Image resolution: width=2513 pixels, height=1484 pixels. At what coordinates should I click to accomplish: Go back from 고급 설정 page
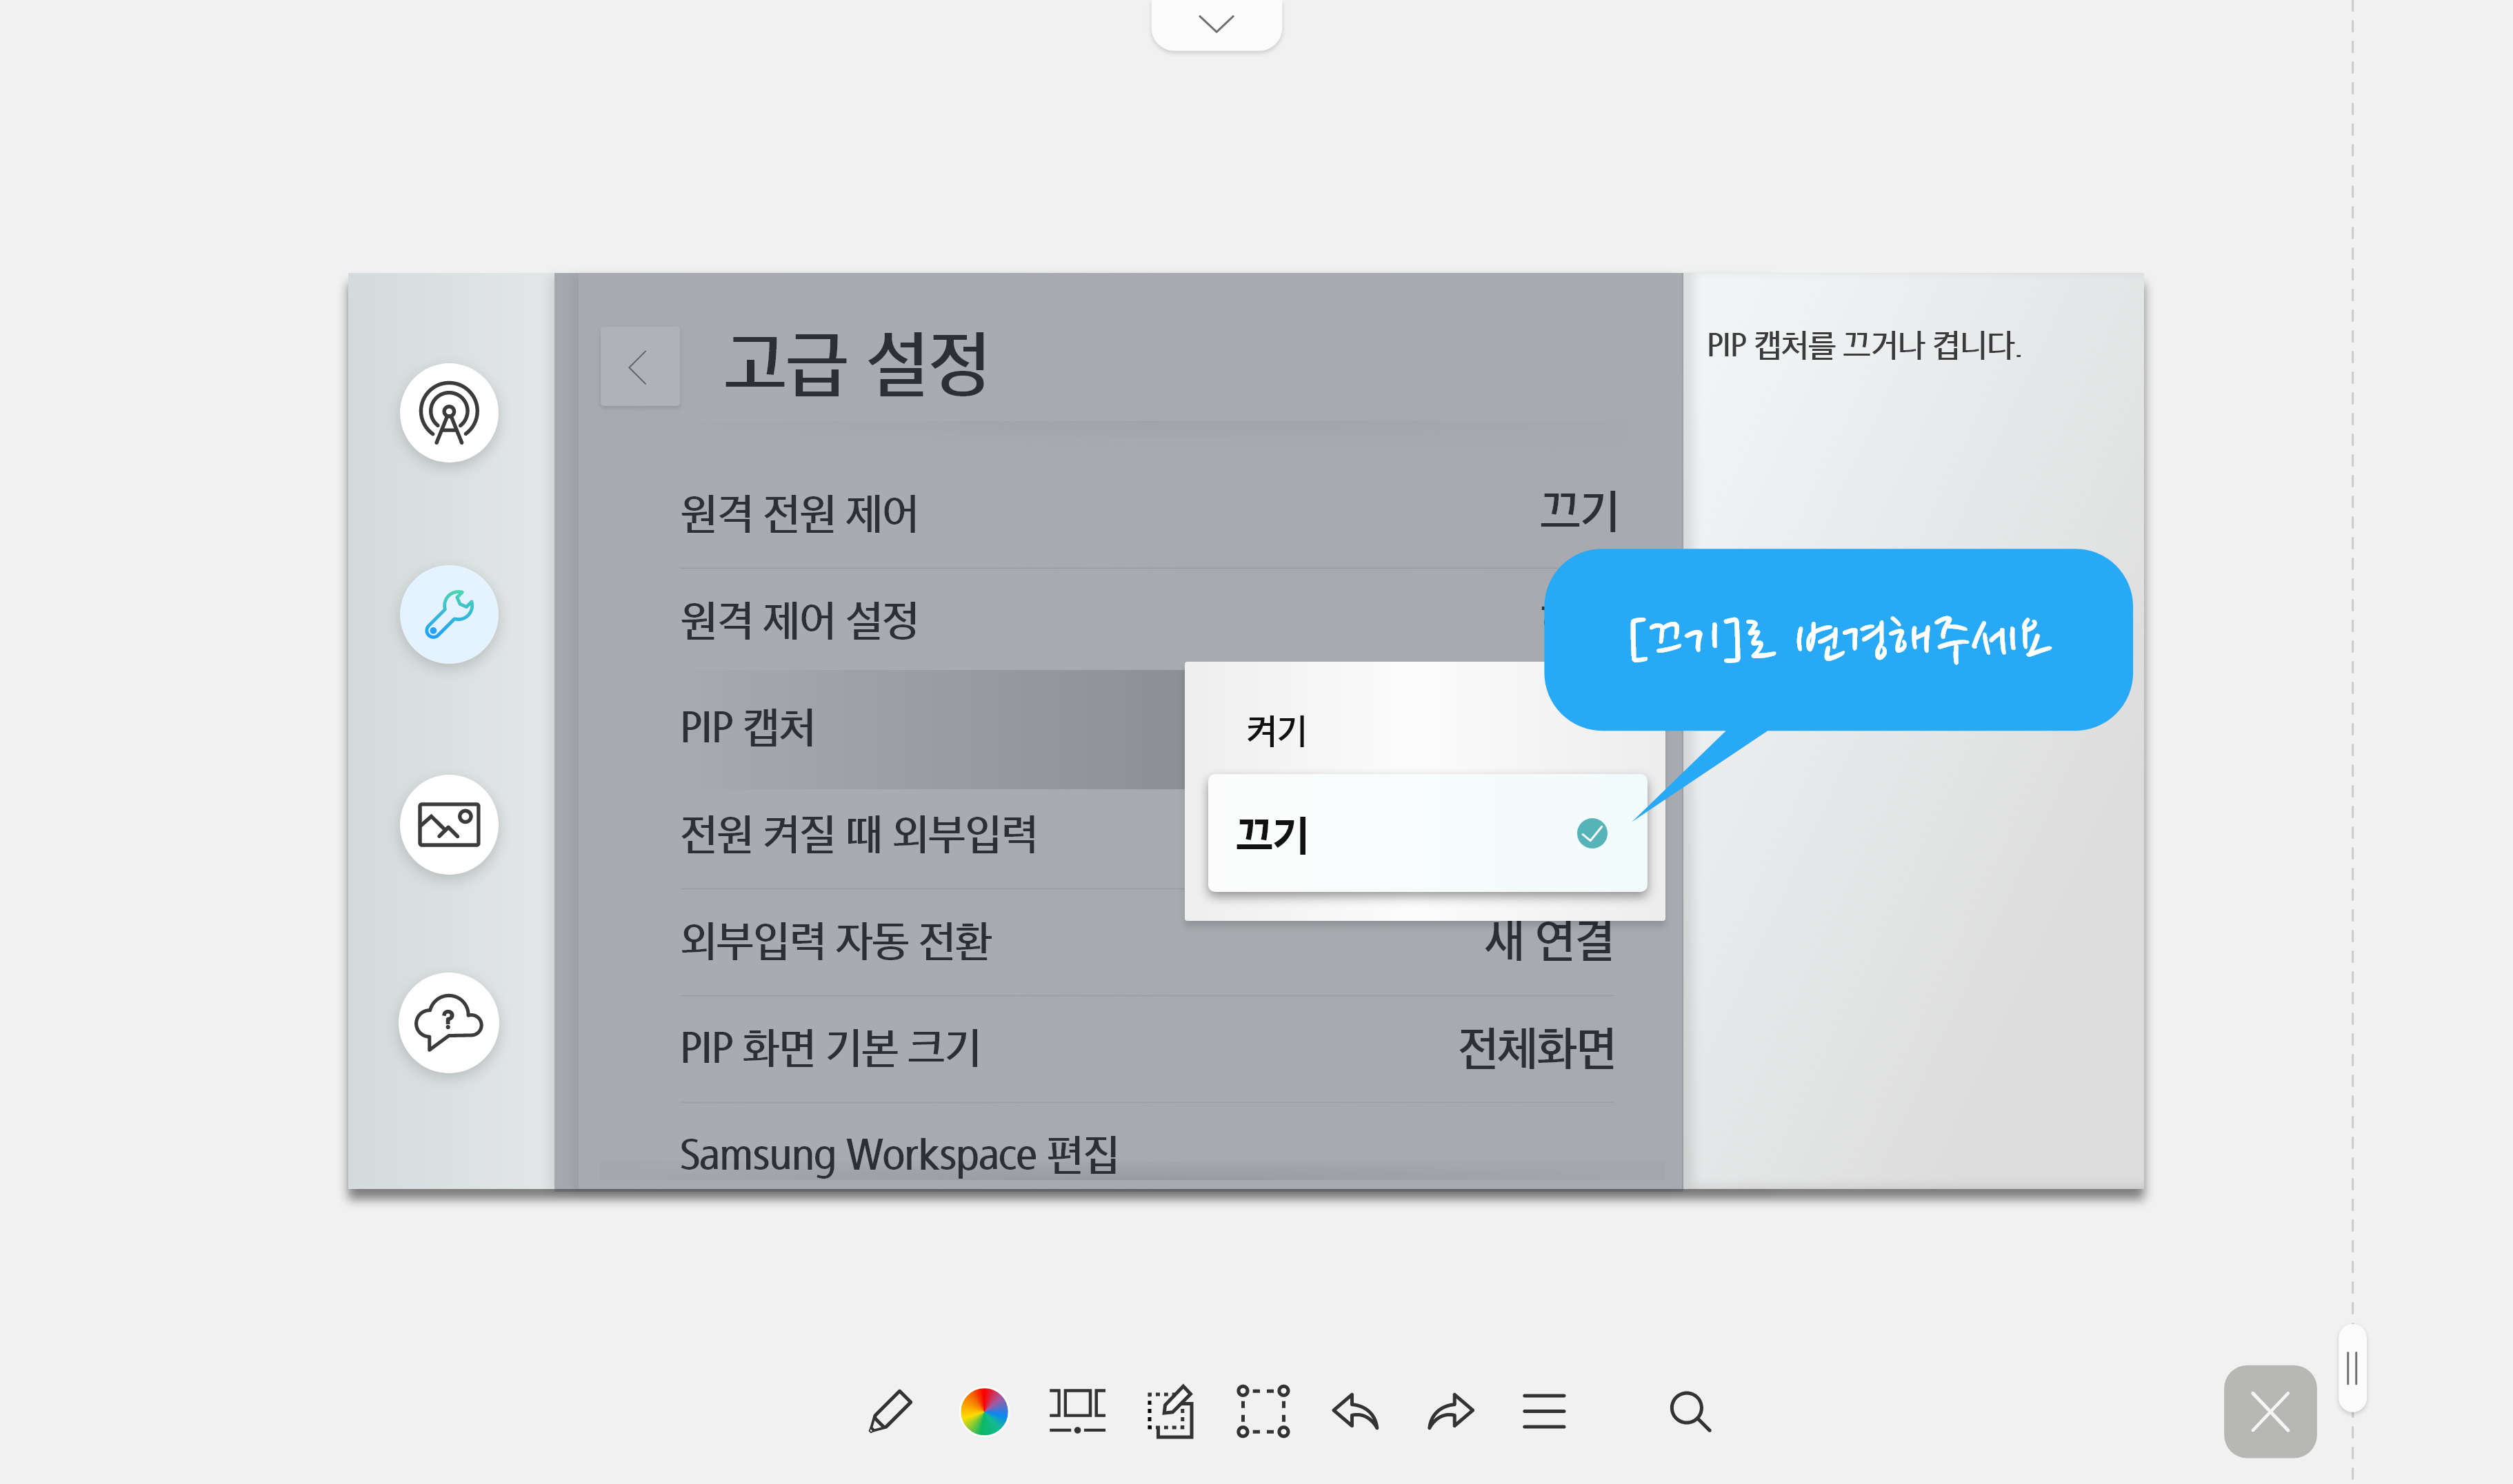tap(640, 367)
